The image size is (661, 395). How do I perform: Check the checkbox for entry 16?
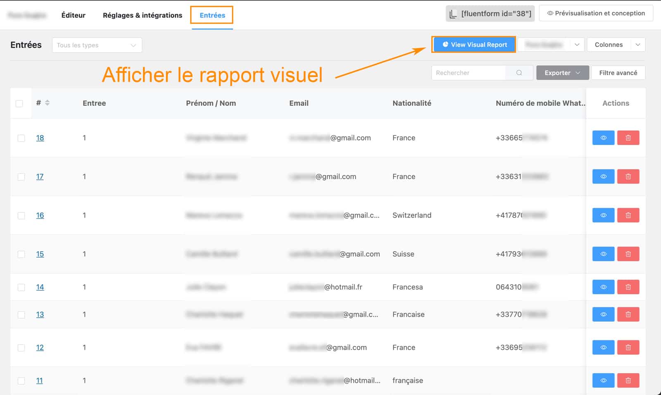click(21, 215)
